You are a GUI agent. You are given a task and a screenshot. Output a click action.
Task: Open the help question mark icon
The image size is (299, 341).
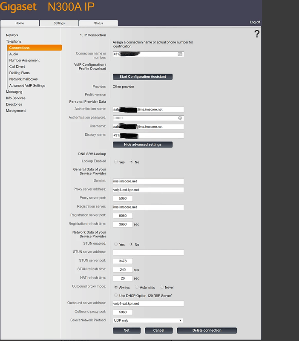(x=257, y=34)
